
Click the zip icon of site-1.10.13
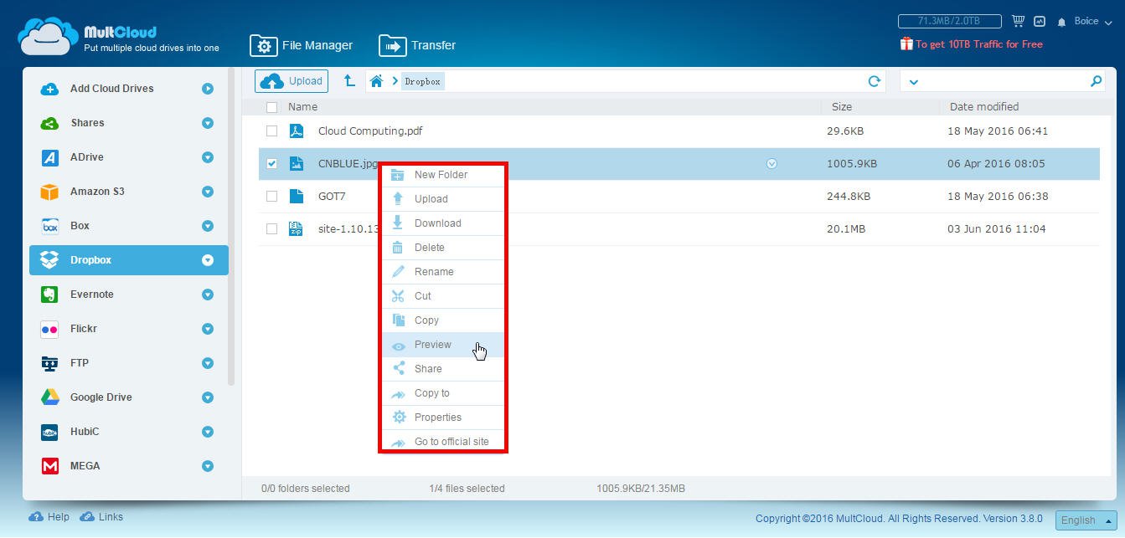(296, 229)
